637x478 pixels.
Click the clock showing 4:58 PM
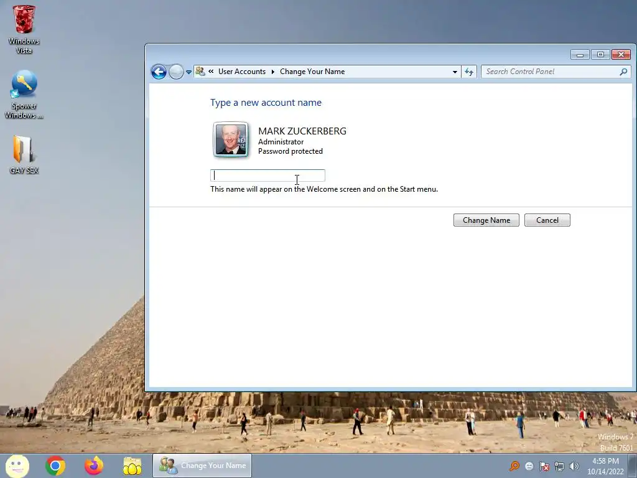click(605, 461)
